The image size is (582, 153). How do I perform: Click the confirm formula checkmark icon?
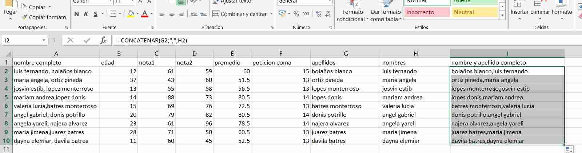(87, 40)
